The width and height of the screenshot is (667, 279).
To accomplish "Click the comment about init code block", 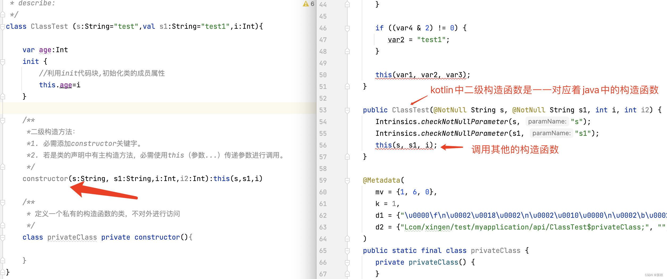I will [x=102, y=73].
